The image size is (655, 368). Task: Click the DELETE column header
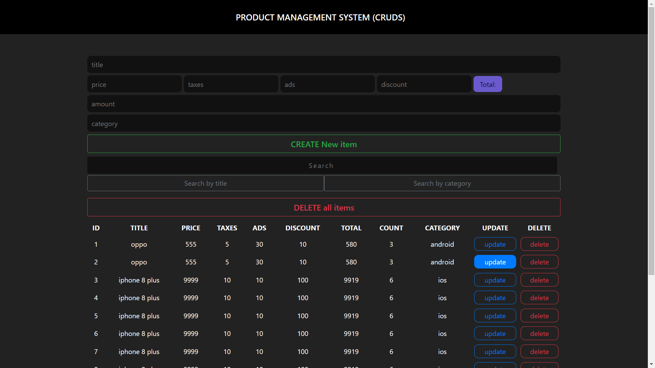[x=539, y=228]
